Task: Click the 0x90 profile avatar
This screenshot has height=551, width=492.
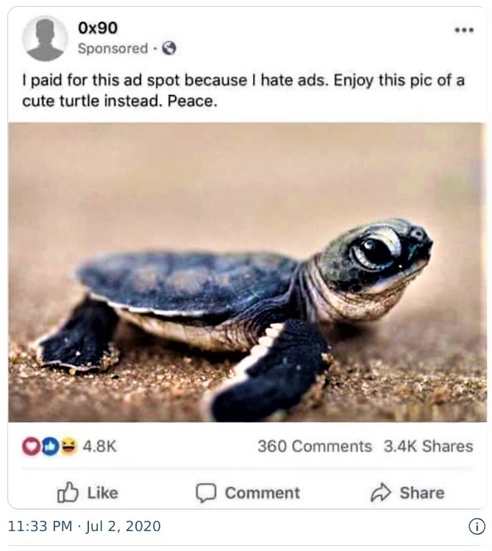Action: [x=45, y=38]
